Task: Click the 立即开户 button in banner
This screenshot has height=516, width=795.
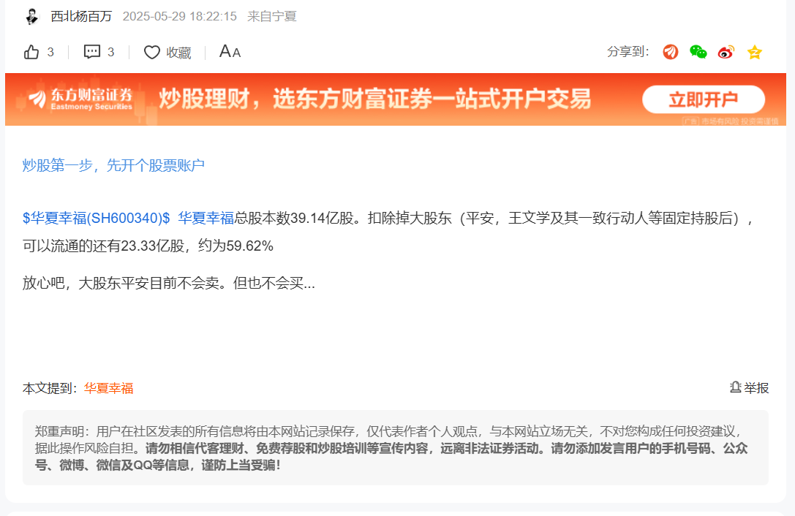Action: [x=704, y=99]
